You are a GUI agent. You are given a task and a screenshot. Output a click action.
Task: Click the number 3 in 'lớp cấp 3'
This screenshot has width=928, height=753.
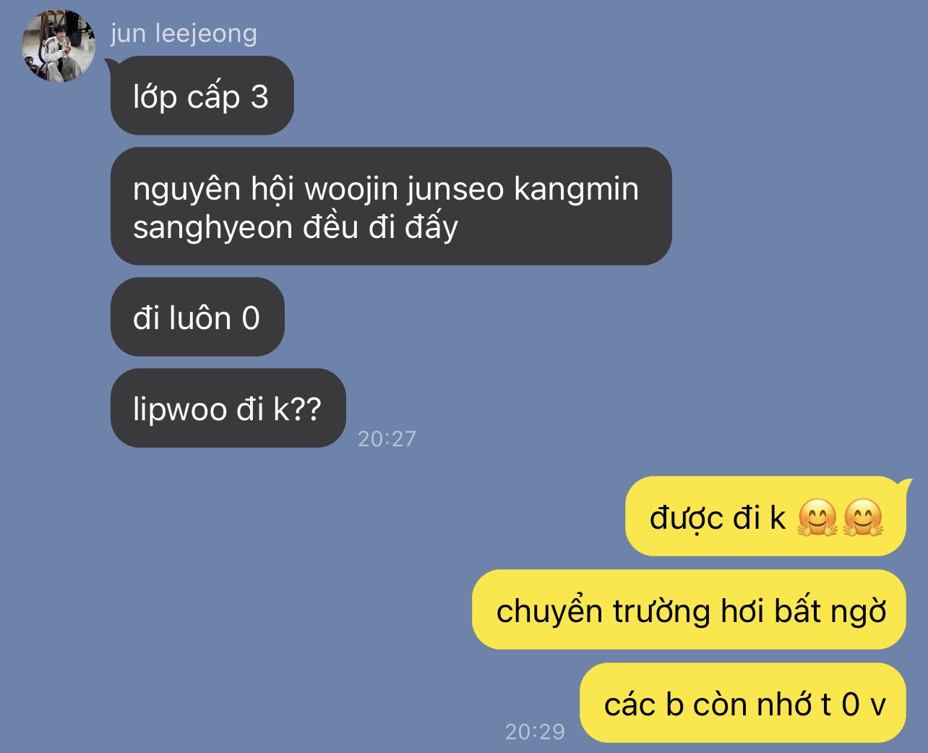pyautogui.click(x=259, y=97)
